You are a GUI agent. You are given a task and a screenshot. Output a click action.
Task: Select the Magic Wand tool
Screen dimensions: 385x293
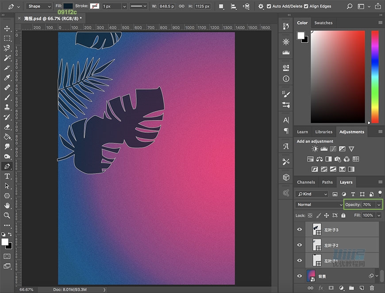(x=7, y=58)
